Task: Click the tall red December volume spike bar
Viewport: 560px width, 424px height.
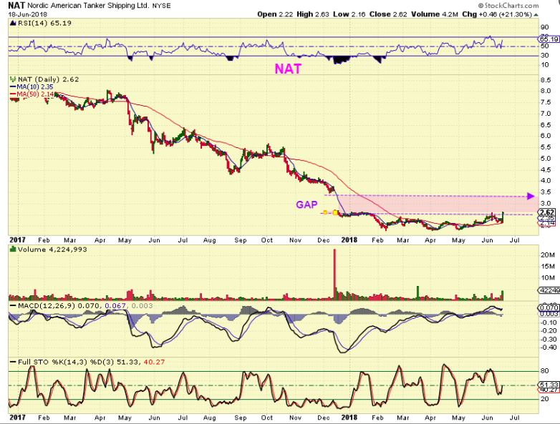Action: (x=334, y=275)
